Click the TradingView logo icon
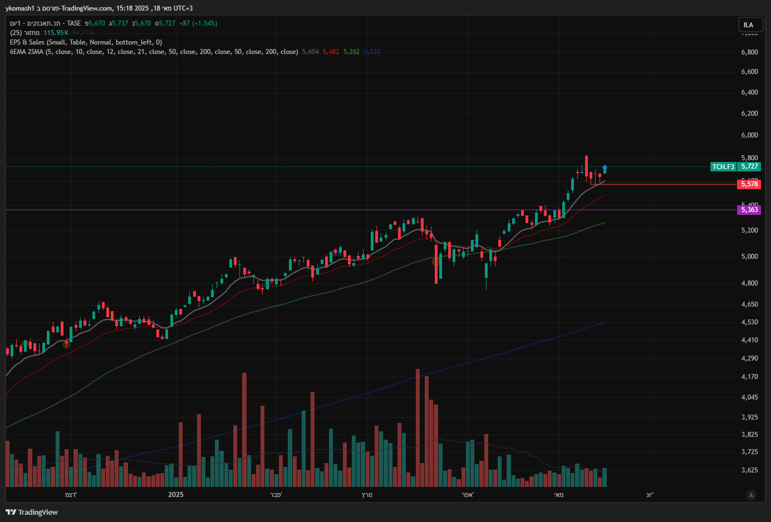The image size is (771, 522). [x=11, y=512]
